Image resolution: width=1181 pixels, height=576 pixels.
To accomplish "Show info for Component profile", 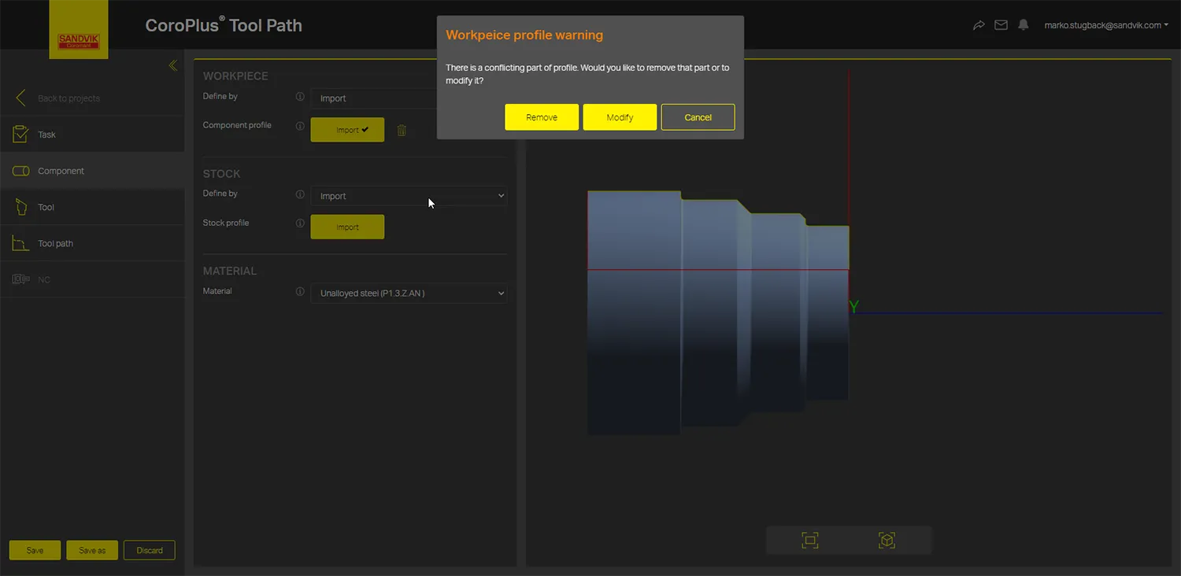I will (x=299, y=126).
